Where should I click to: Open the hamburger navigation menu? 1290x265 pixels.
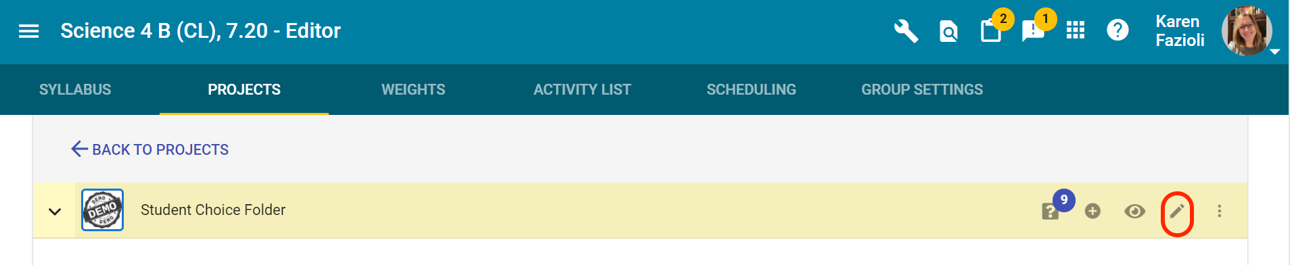tap(28, 31)
